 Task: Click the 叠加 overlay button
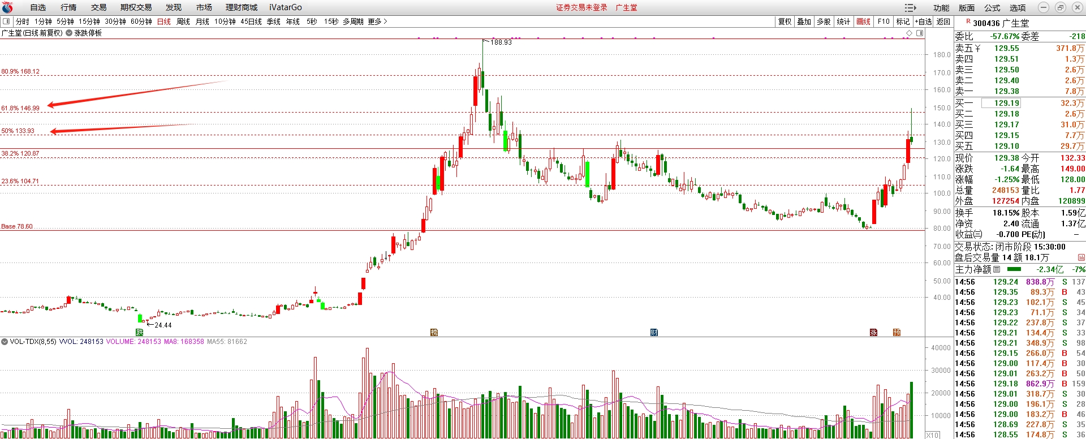coord(804,21)
